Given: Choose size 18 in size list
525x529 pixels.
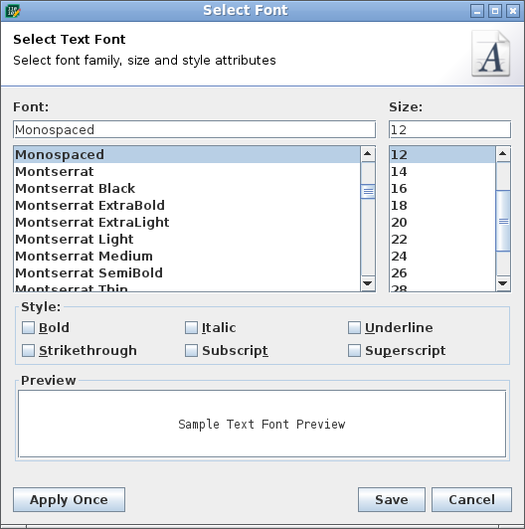Looking at the screenshot, I should (x=442, y=206).
